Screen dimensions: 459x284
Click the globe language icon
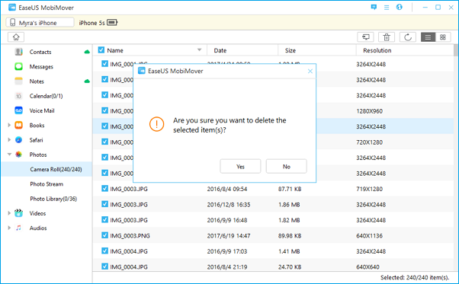tap(400, 8)
